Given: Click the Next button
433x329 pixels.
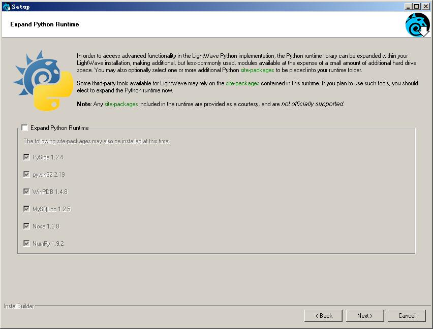Looking at the screenshot, I should 365,315.
